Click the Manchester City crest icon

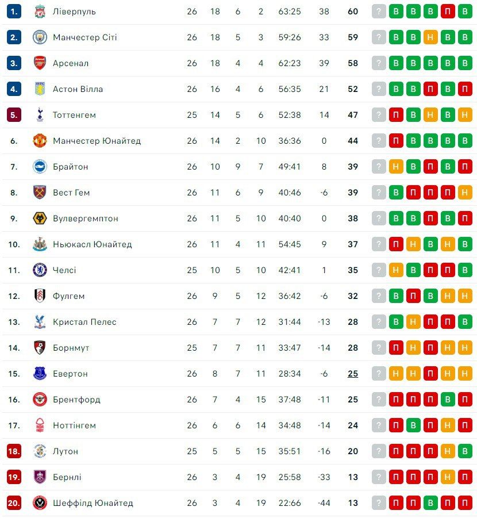tap(40, 37)
